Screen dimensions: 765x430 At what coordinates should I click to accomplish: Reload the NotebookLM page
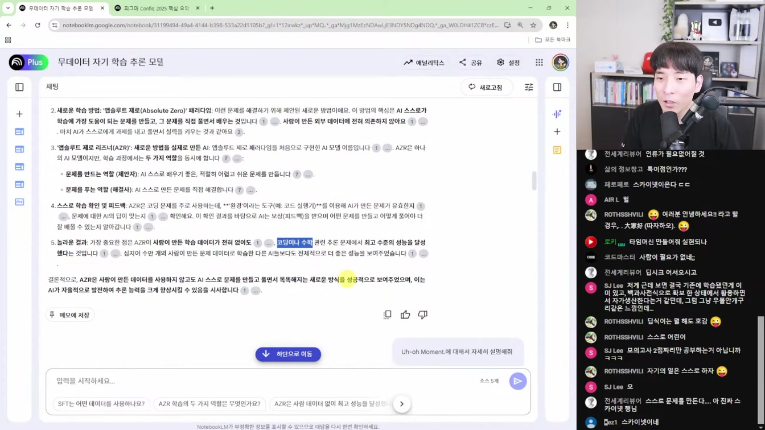click(x=38, y=25)
